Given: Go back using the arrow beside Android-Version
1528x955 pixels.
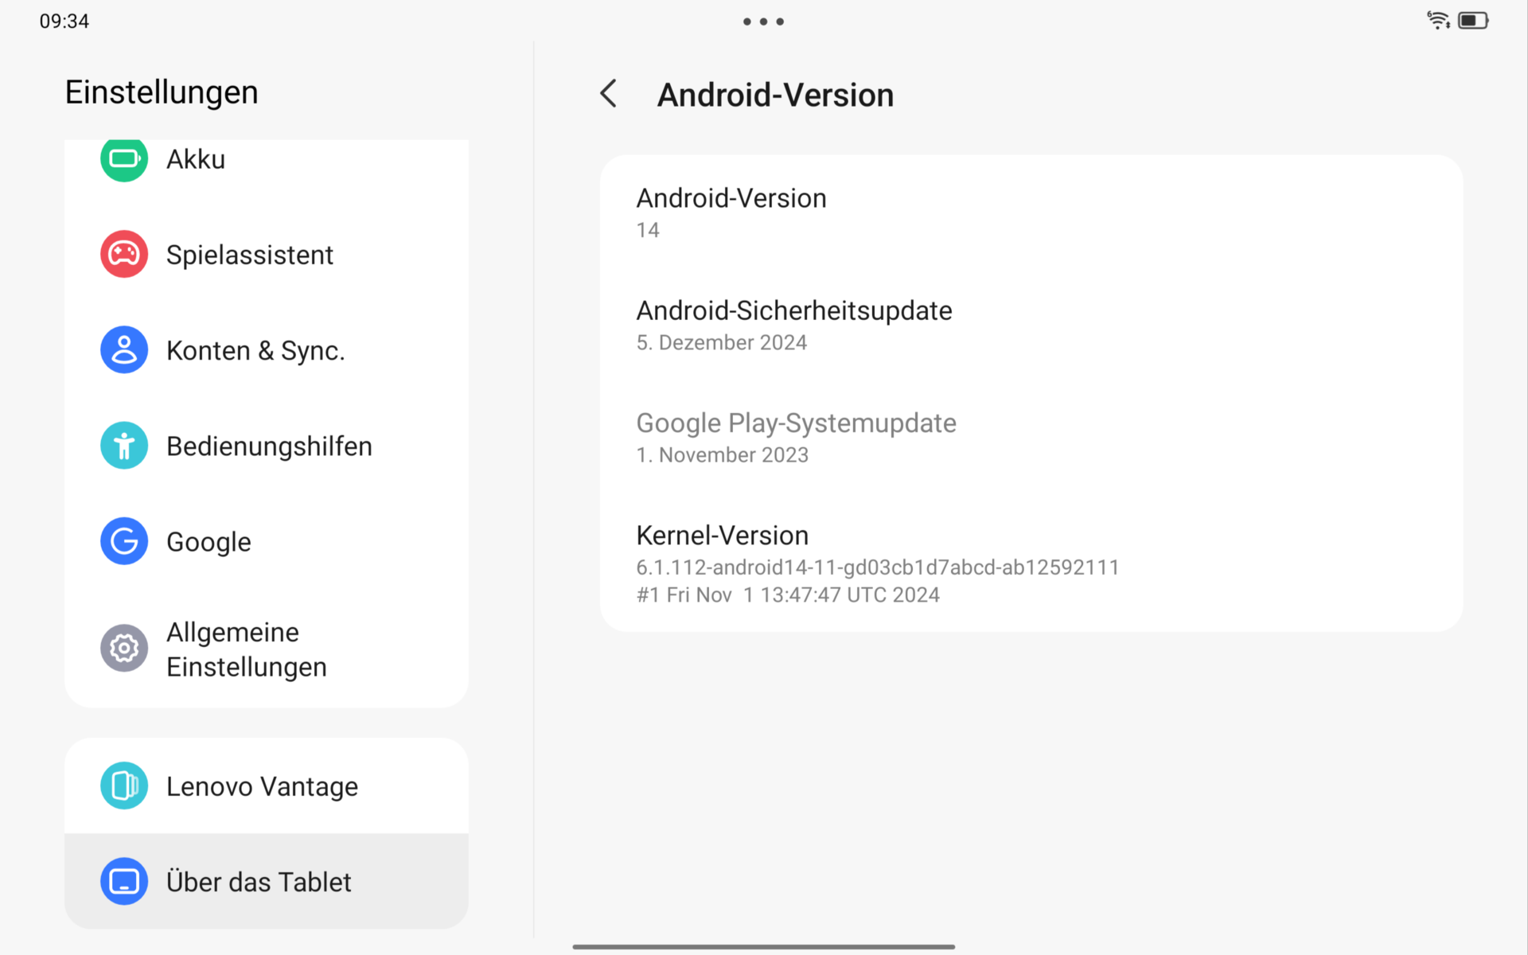Looking at the screenshot, I should click(609, 94).
